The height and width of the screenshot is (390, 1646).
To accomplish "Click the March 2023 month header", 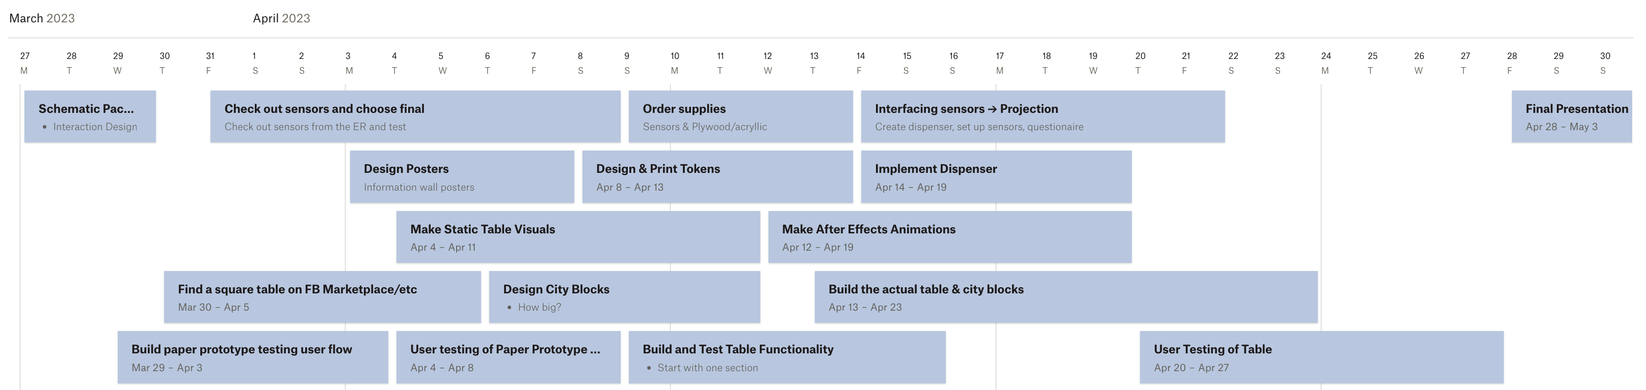I will click(x=42, y=18).
